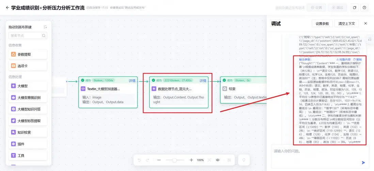Select the 插件 node icon
The width and height of the screenshot is (374, 171).
(13, 144)
